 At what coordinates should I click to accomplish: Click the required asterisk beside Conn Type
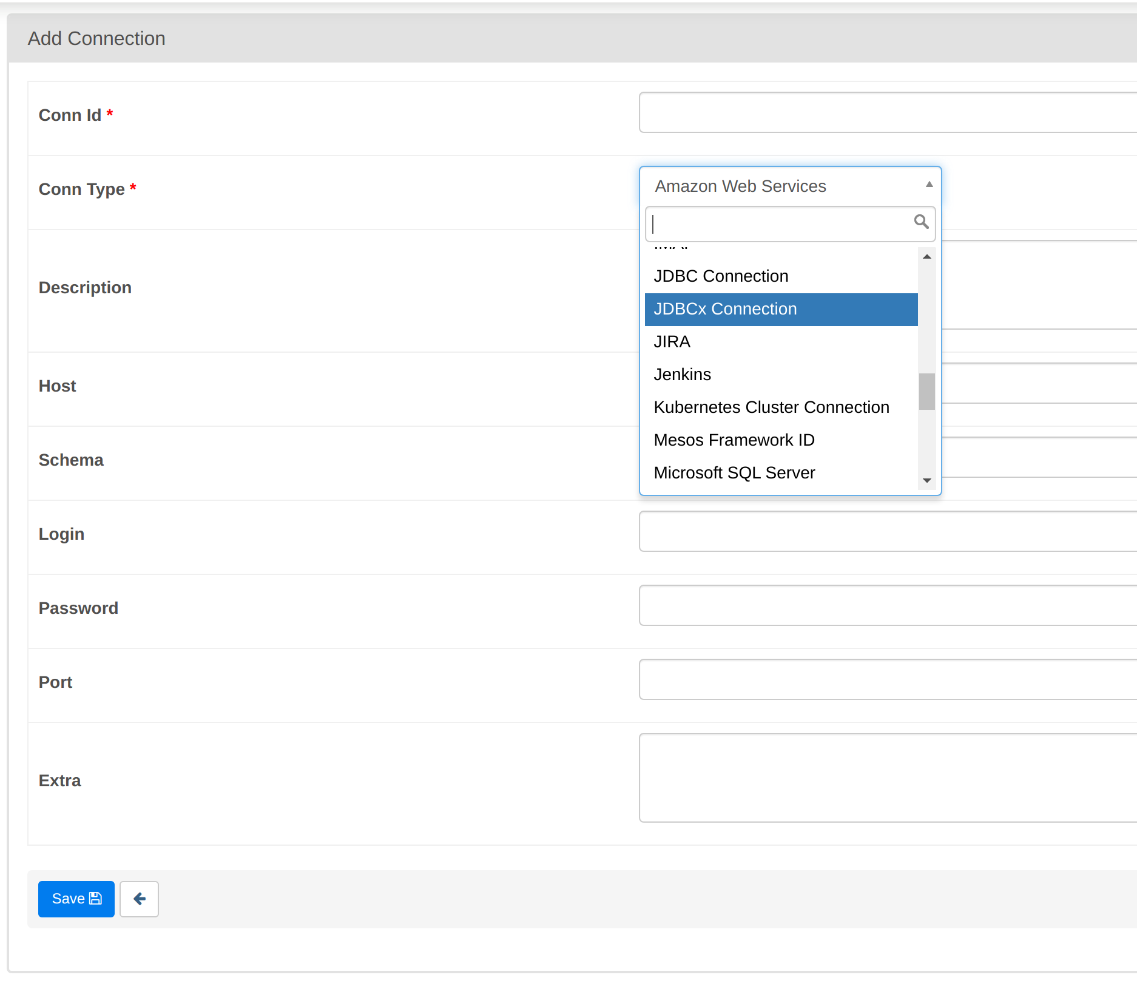(x=133, y=188)
